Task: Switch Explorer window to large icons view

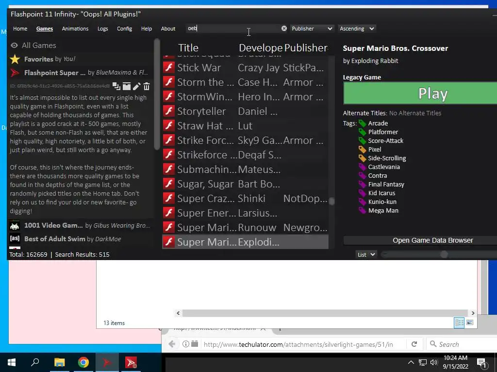Action: [470, 323]
